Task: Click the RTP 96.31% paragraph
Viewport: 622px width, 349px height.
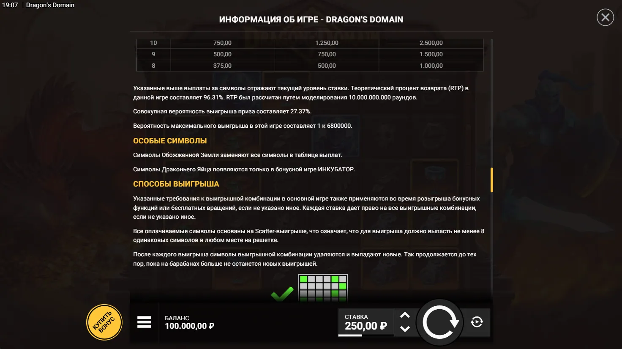Action: 301,93
